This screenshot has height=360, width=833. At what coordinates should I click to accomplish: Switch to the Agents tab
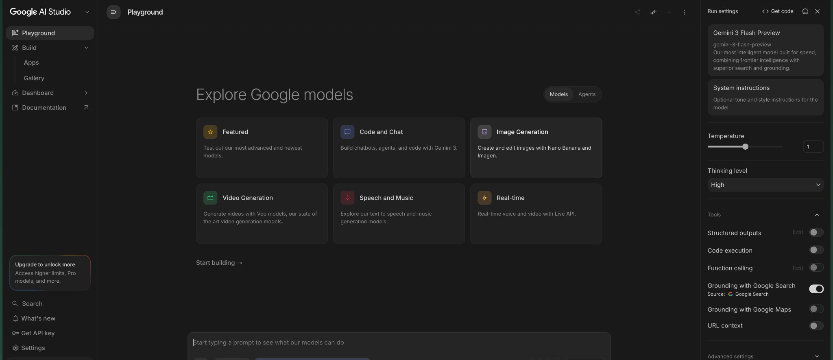tap(587, 94)
